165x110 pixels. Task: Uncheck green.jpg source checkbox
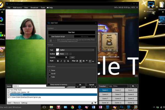point(9,97)
